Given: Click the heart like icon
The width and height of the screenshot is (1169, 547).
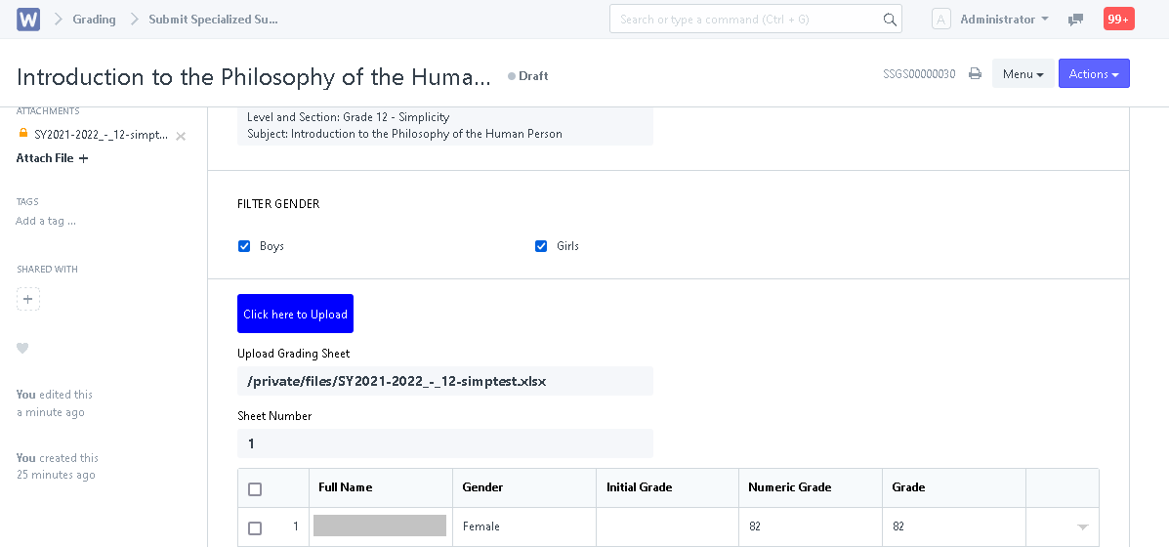Looking at the screenshot, I should (23, 348).
